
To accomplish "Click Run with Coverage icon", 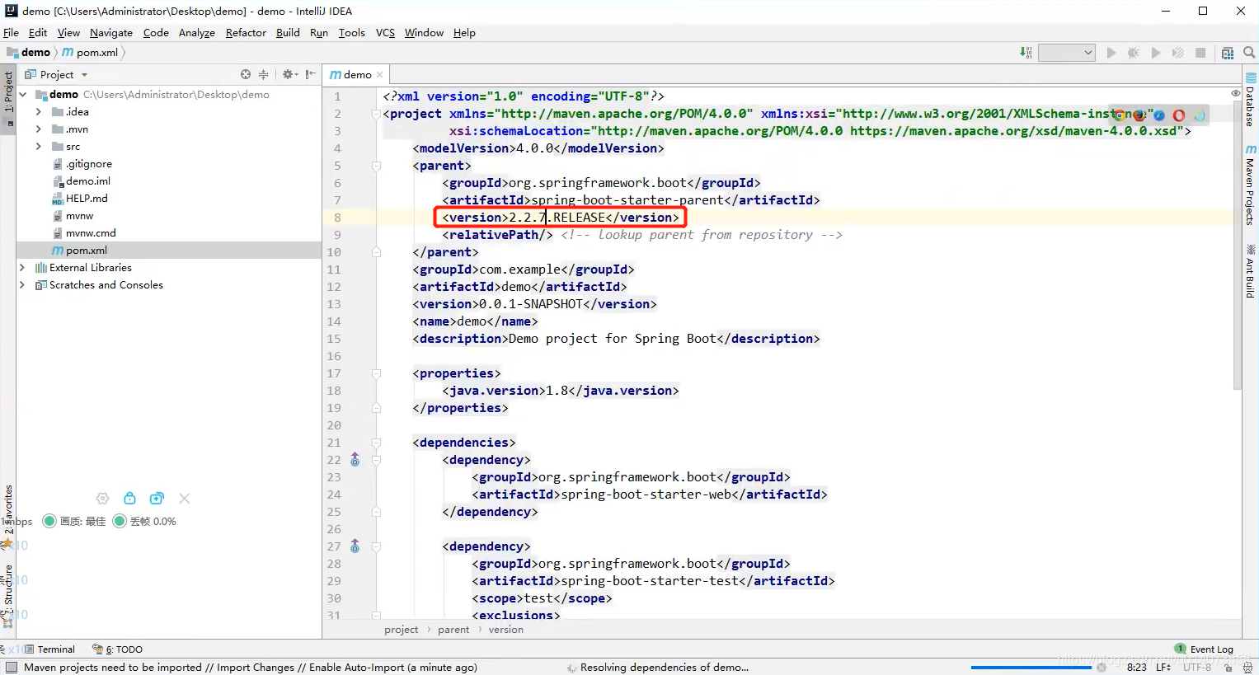I will 1156,53.
